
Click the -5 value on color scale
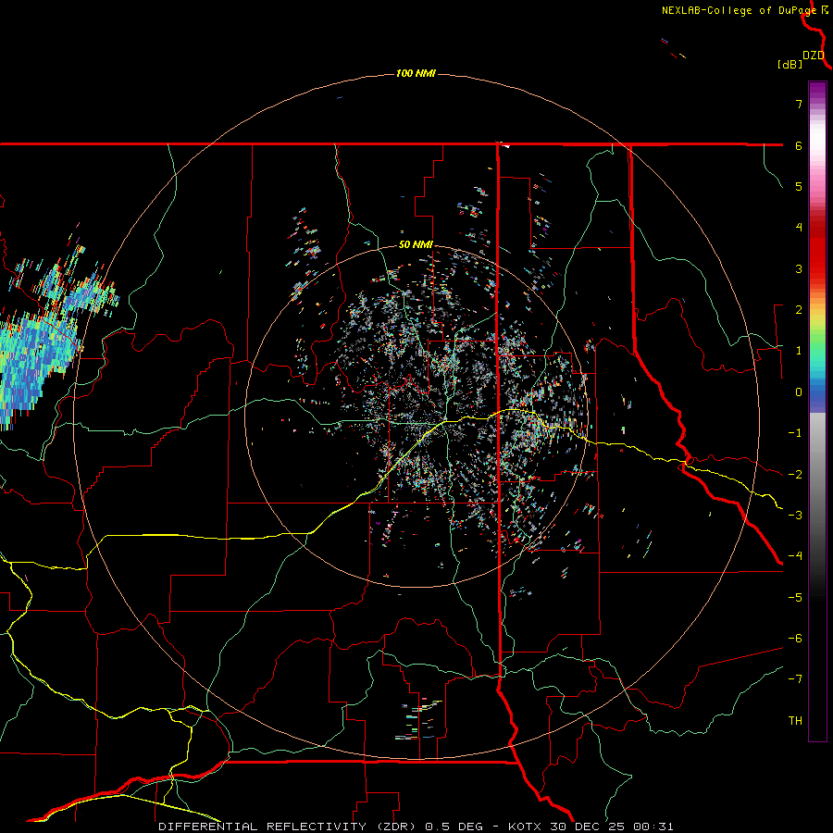[x=795, y=598]
